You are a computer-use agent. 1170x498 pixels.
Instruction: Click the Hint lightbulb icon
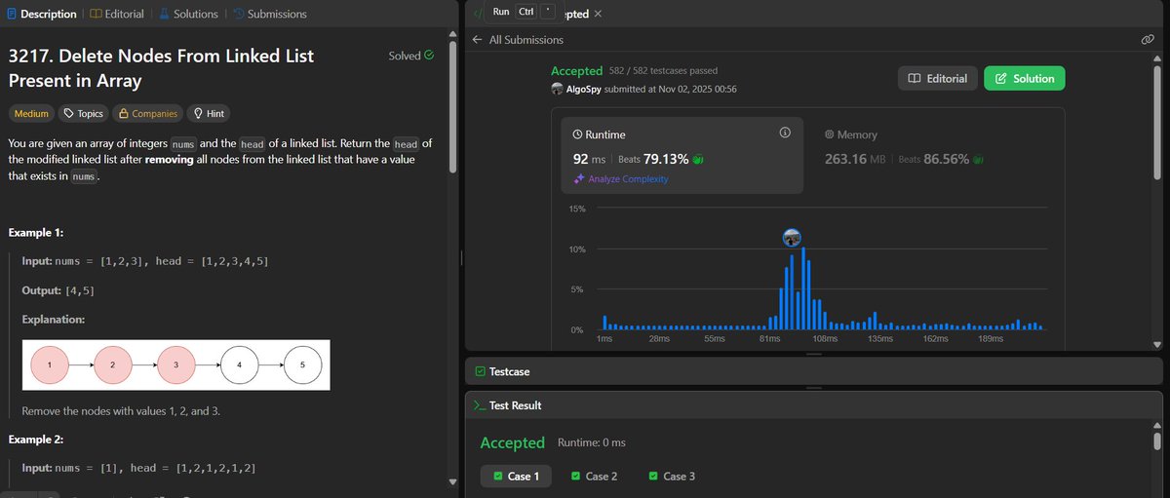197,113
